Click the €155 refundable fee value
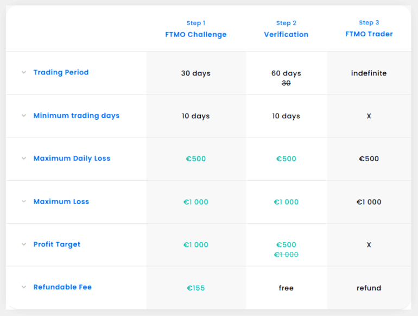Viewport: 418px width, 316px height. pos(196,288)
